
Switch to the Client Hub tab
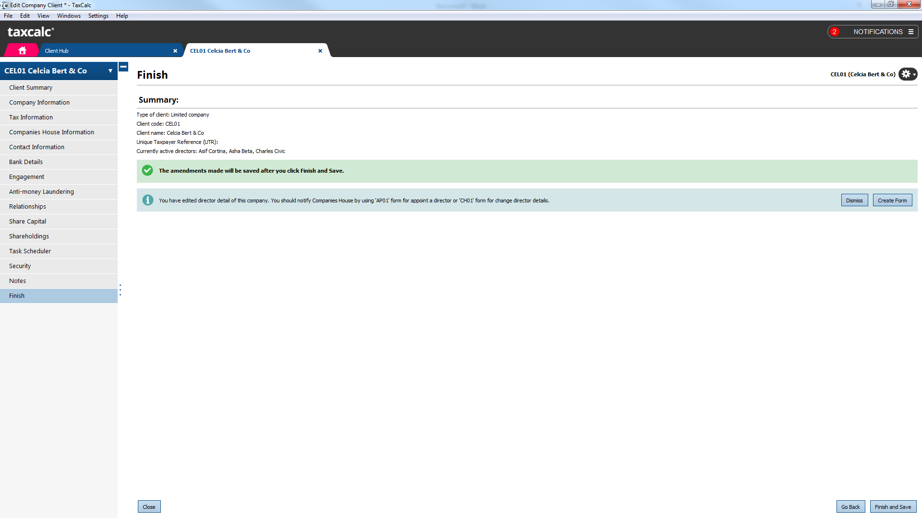click(x=106, y=51)
